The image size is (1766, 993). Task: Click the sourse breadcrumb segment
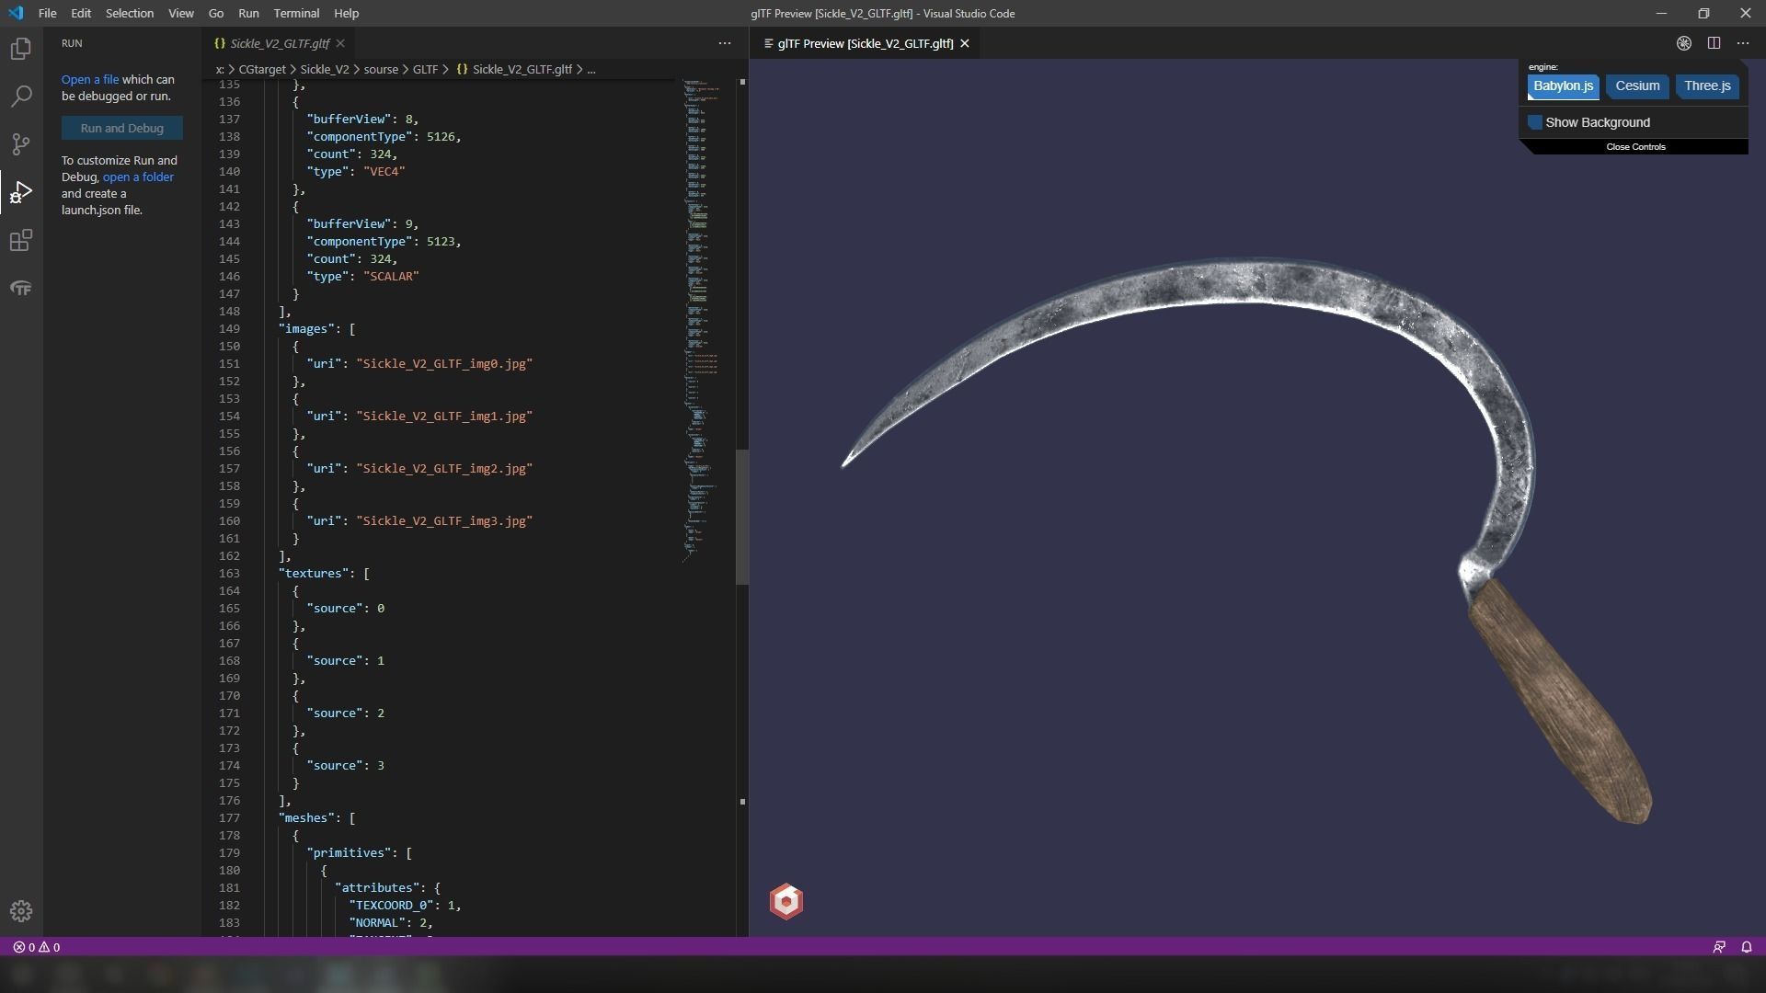point(381,69)
